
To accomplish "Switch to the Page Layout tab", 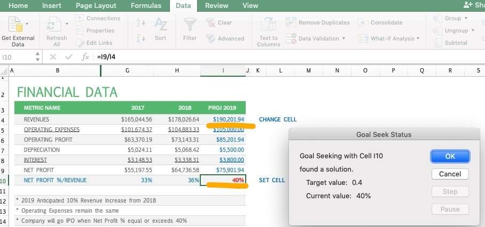I will click(96, 5).
